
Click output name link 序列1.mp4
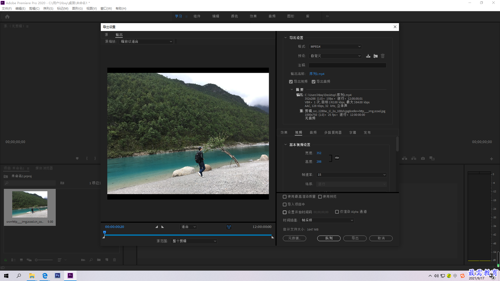coord(317,74)
